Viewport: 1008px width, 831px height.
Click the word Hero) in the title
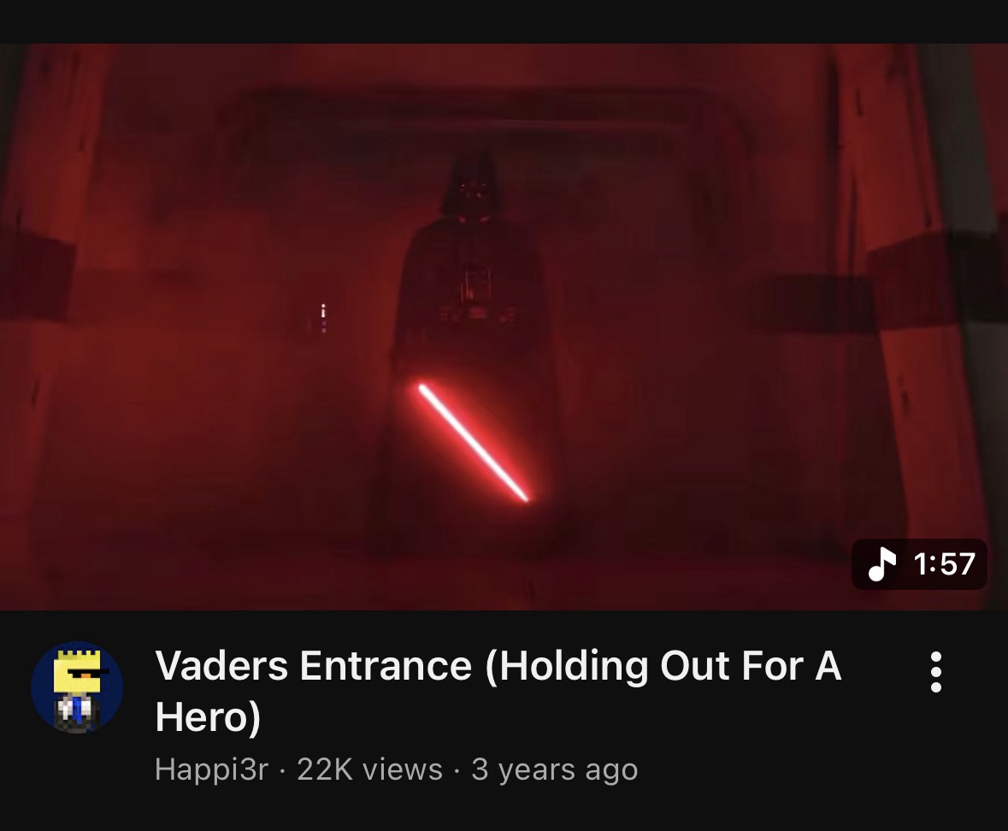point(209,716)
